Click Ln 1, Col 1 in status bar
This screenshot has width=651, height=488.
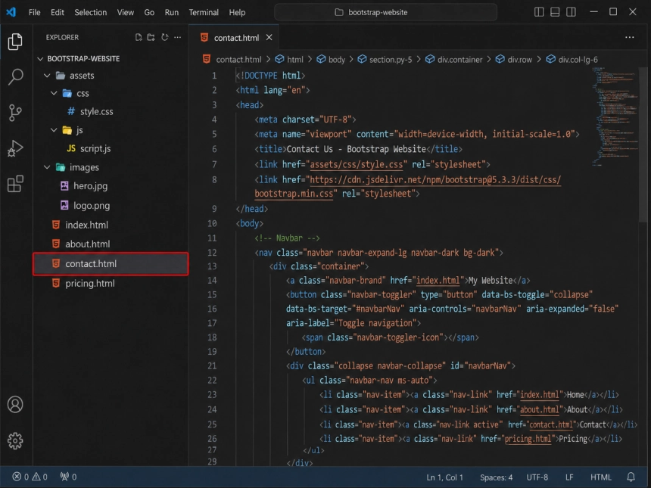coord(444,477)
